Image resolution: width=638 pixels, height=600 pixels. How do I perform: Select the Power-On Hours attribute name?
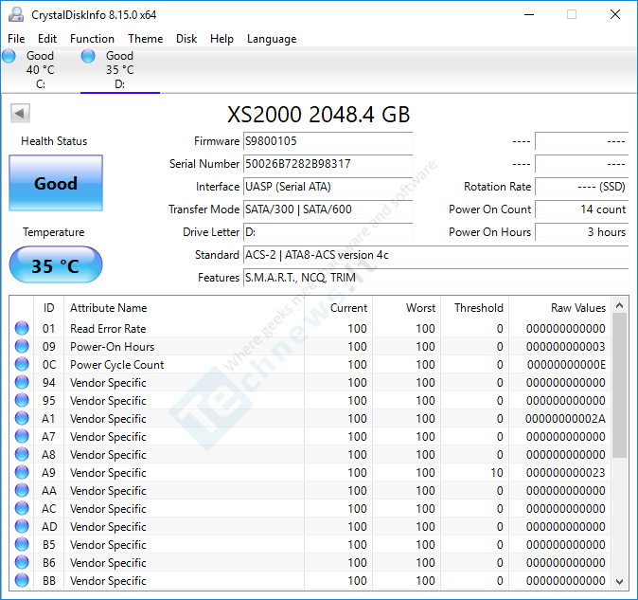tap(113, 346)
